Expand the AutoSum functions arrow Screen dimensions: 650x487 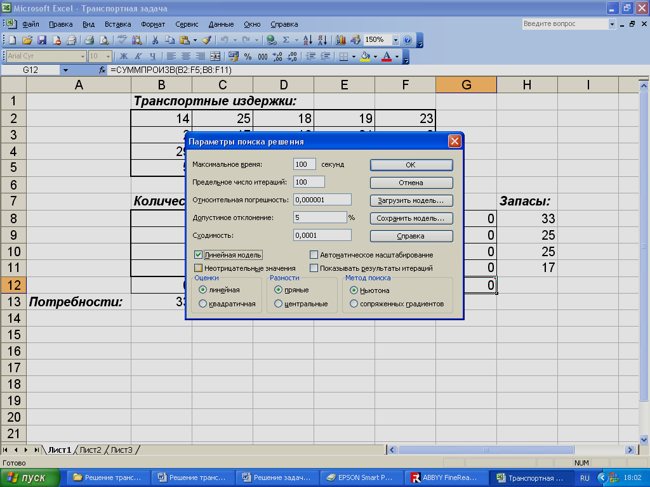pos(296,40)
